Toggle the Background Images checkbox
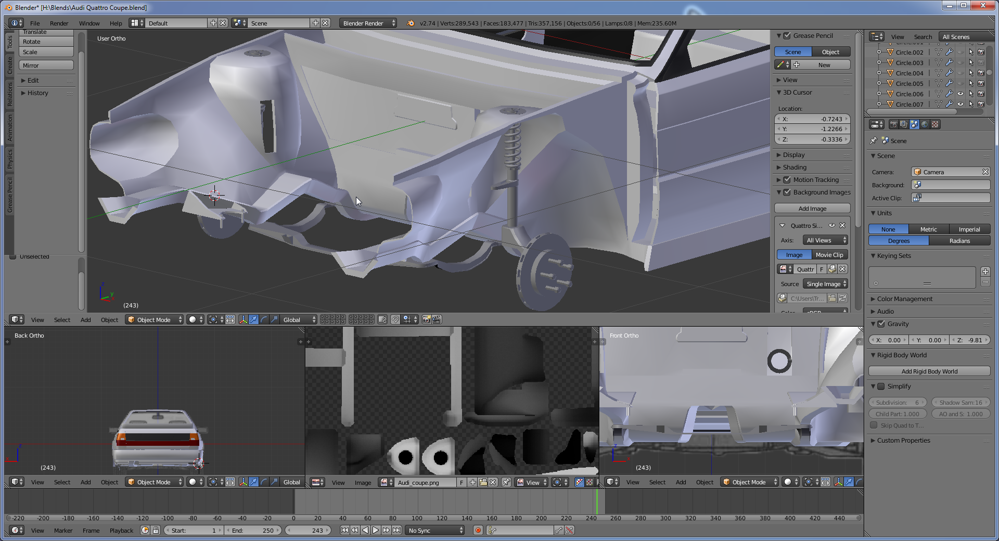 tap(787, 192)
